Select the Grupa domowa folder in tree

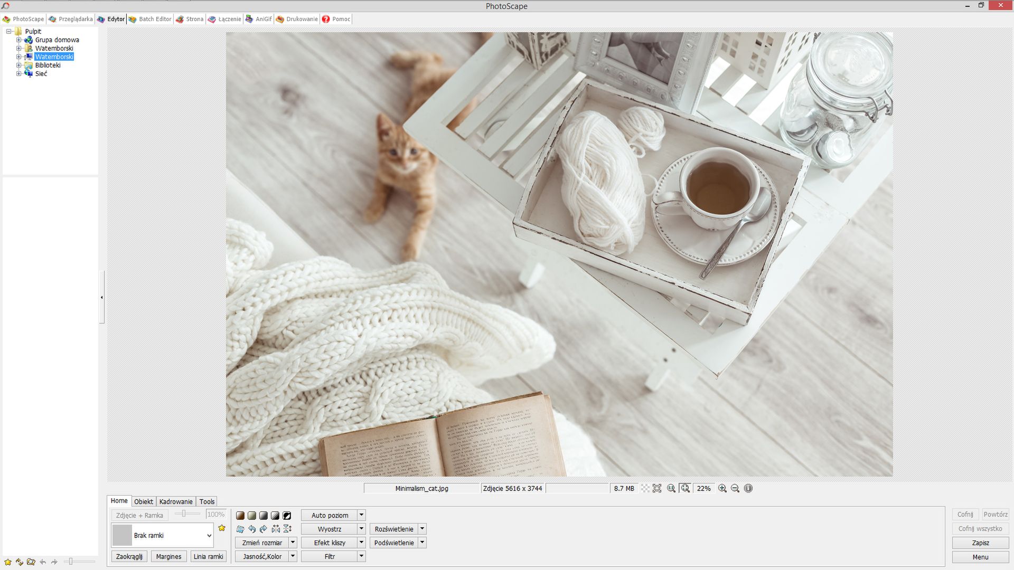coord(57,40)
